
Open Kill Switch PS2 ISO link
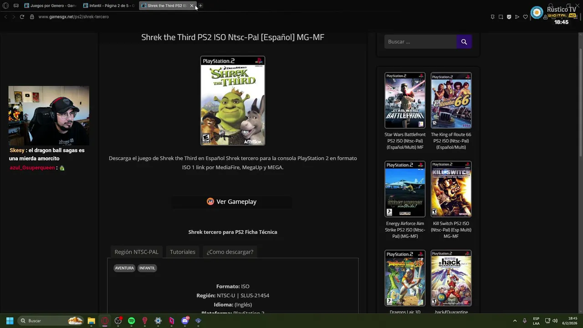[451, 230]
